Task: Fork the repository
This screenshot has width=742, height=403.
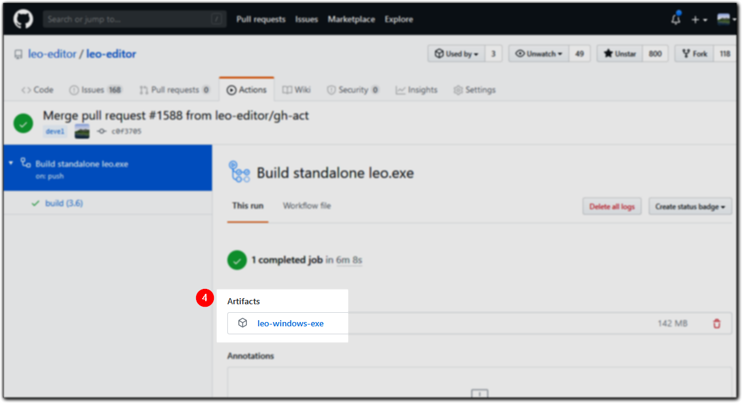Action: pos(695,54)
